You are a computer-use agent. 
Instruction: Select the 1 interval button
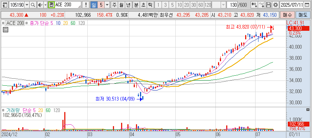coord(158,5)
